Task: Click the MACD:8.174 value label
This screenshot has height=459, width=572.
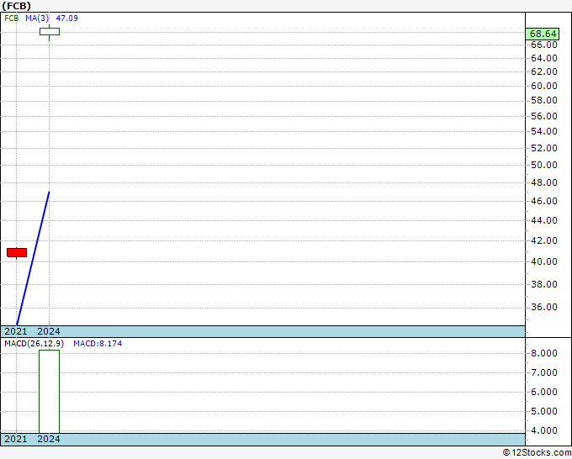Action: tap(98, 344)
